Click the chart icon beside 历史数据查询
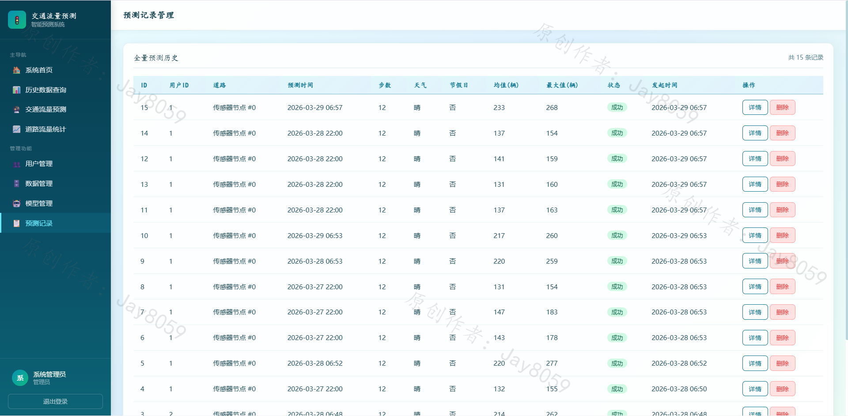 coord(16,90)
